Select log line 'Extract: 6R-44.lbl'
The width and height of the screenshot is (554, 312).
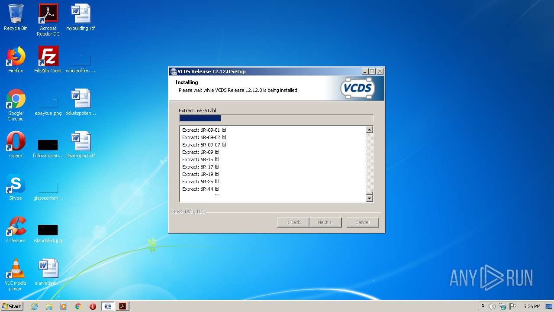click(201, 189)
